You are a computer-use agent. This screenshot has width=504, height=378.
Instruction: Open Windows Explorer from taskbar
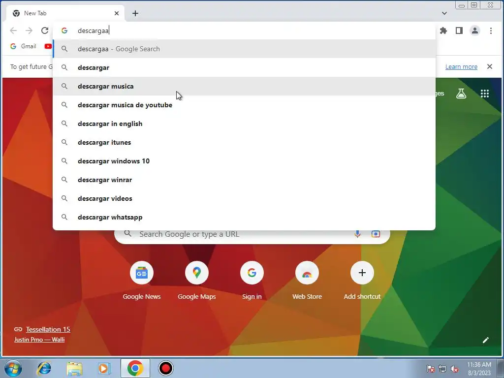pos(74,368)
